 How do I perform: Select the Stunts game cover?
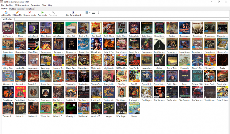point(185,76)
